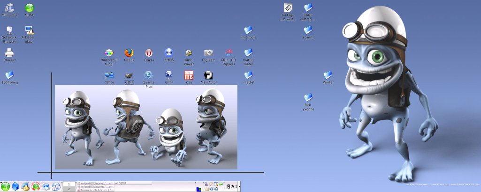Image resolution: width=481 pixels, height=192 pixels.
Task: Open the GIMP desktop shortcut
Action: (x=129, y=75)
